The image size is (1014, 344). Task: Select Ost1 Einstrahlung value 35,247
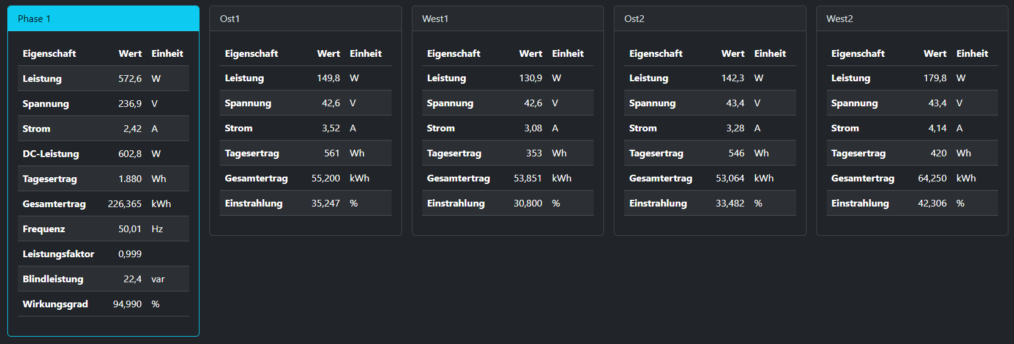click(326, 203)
